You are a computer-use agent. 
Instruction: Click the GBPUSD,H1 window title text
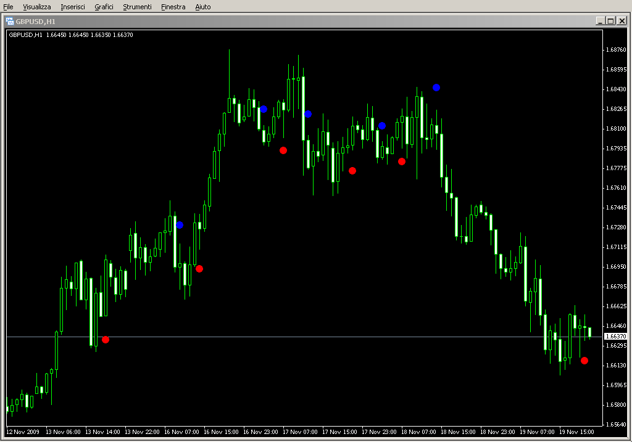pyautogui.click(x=35, y=22)
